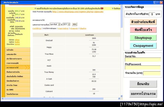Focus the จำนวนเงิน (บาท) amount field
This screenshot has width=164, height=107.
tap(152, 73)
